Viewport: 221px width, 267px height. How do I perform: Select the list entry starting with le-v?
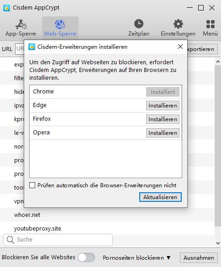coord(19,133)
